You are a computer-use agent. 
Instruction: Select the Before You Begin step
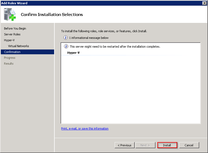pos(15,28)
